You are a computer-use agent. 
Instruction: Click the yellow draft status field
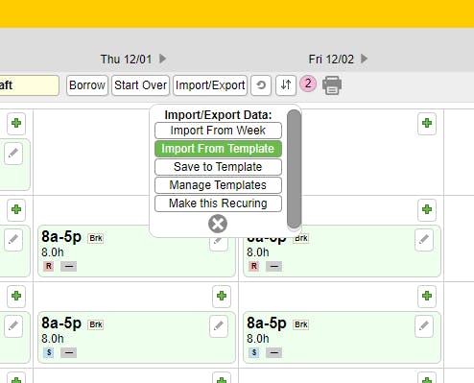coord(30,85)
